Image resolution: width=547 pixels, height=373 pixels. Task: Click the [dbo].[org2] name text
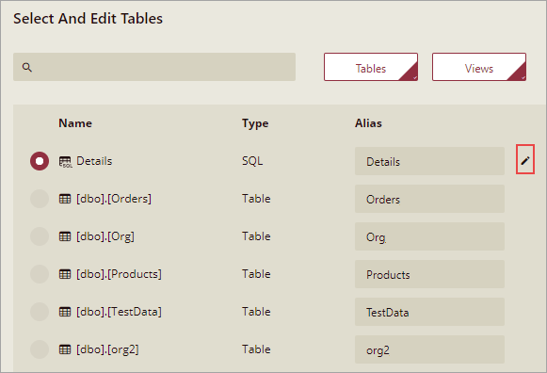(x=107, y=349)
